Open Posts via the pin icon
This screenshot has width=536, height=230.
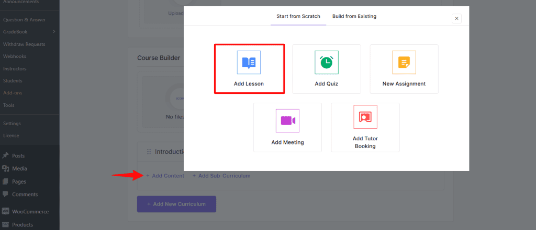click(x=6, y=155)
